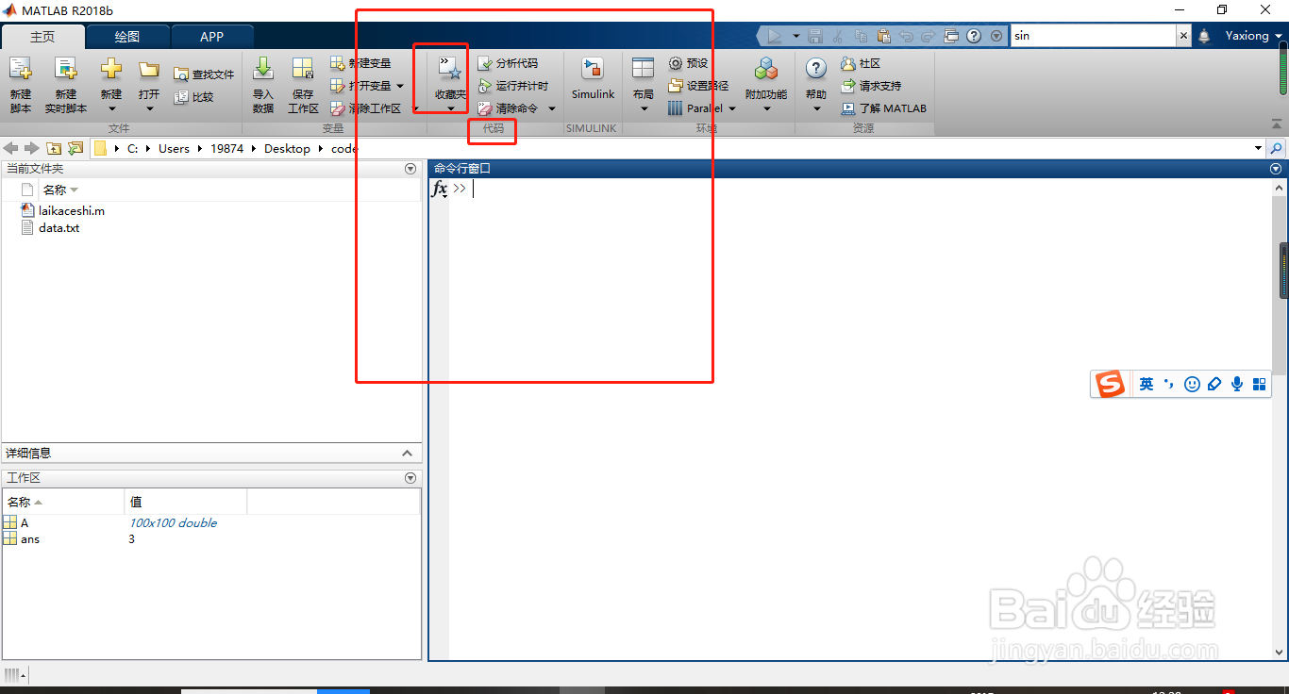The height and width of the screenshot is (694, 1289).
Task: Expand the Parallel dropdown menu
Action: pos(732,108)
